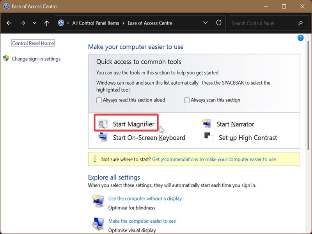Viewport: 312px width, 234px height.
Task: Refresh the Ease of Access Centre page
Action: point(219,23)
